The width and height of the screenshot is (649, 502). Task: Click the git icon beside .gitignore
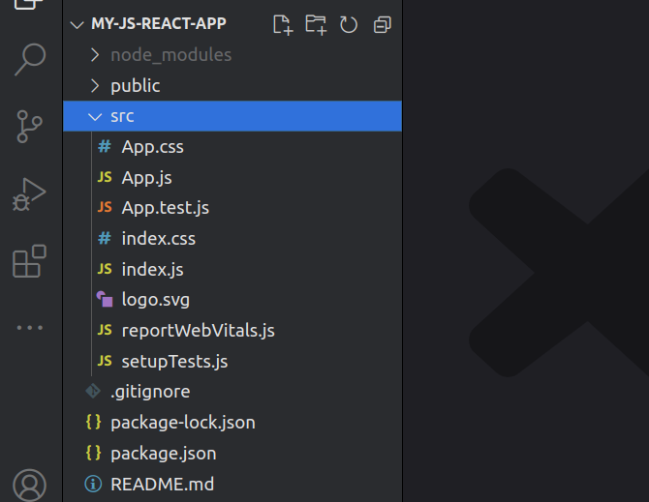coord(93,391)
